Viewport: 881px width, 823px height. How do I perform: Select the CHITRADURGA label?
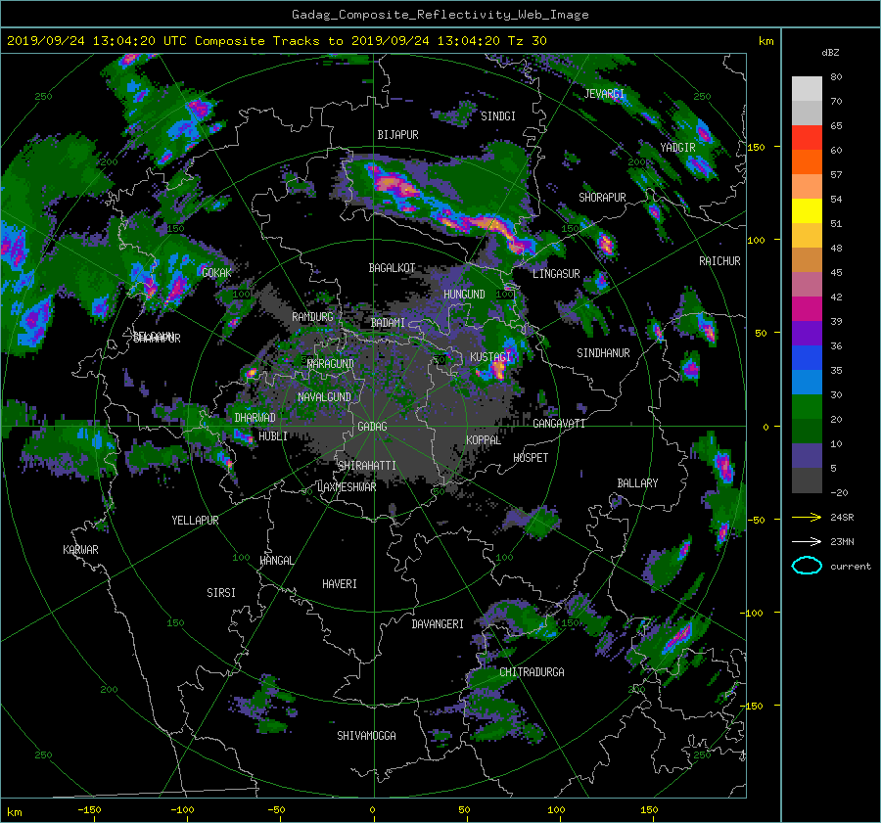pyautogui.click(x=532, y=672)
